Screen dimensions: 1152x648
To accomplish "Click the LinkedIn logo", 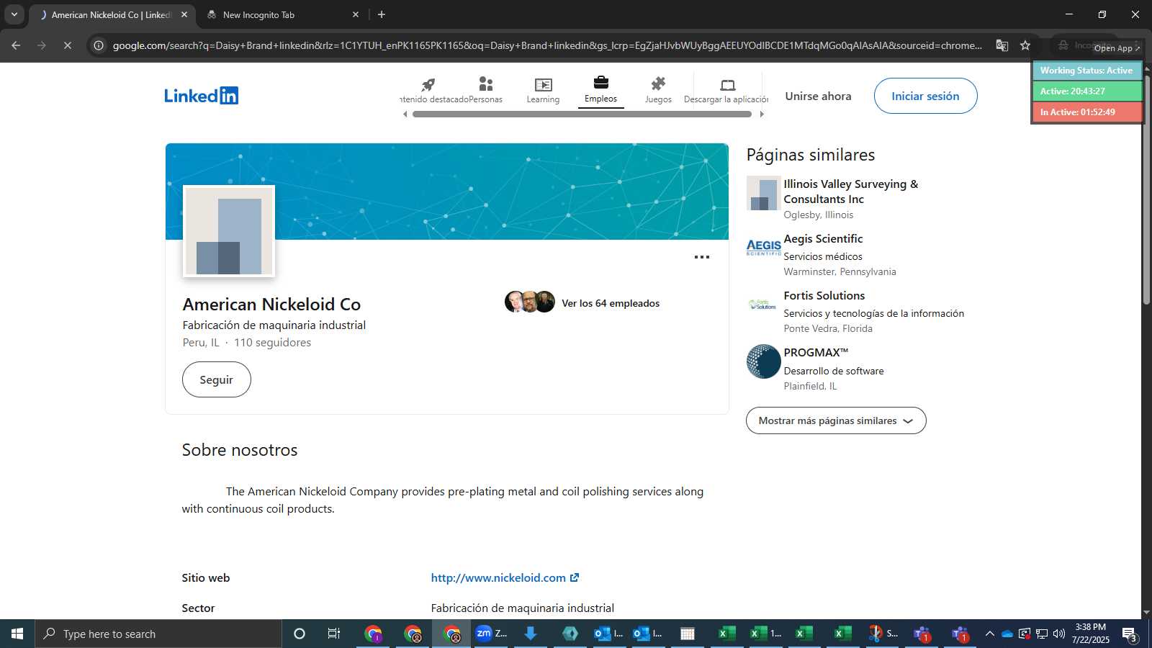I will [201, 96].
